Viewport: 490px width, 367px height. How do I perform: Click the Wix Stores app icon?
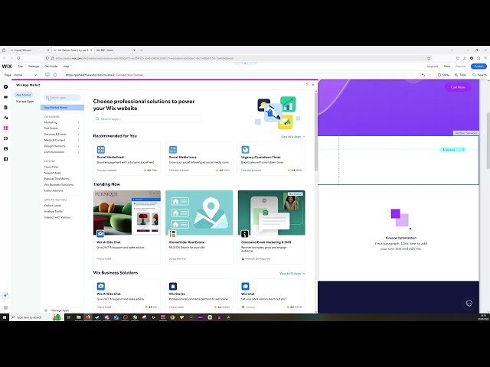coord(173,286)
